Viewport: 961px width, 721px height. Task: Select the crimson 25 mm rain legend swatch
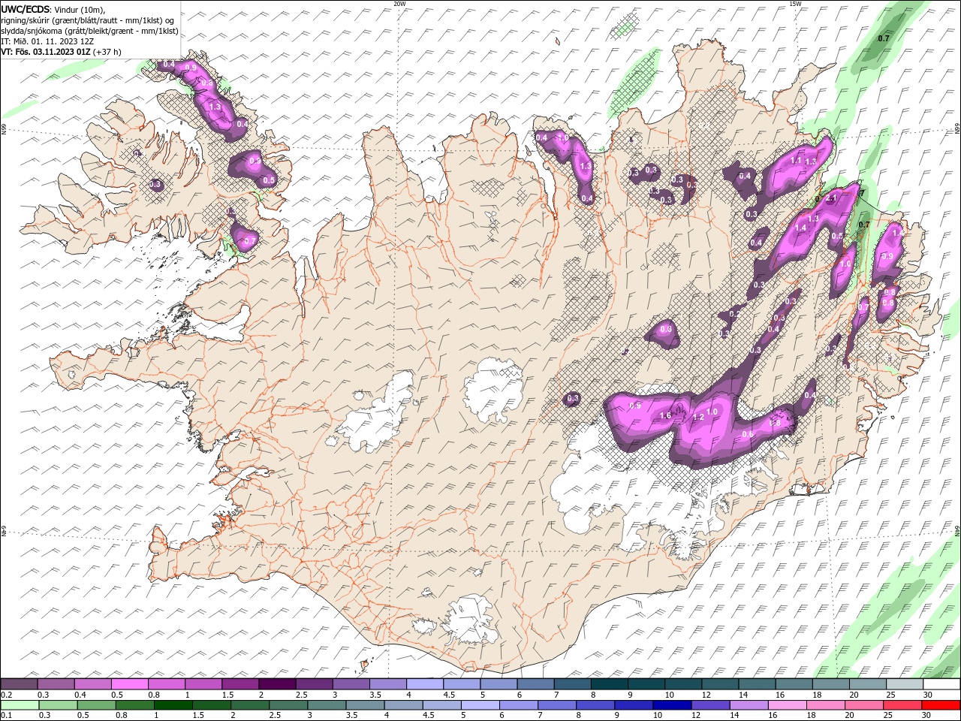point(903,705)
